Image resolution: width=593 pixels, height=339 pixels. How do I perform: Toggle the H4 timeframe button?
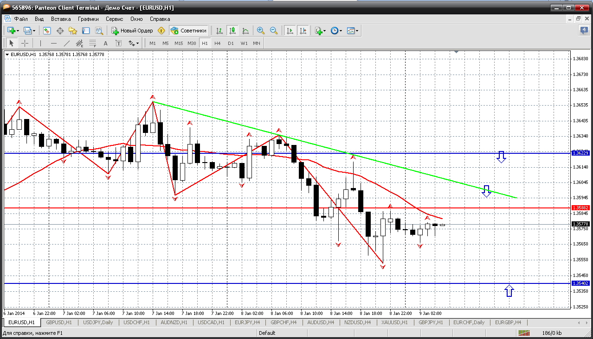point(218,43)
